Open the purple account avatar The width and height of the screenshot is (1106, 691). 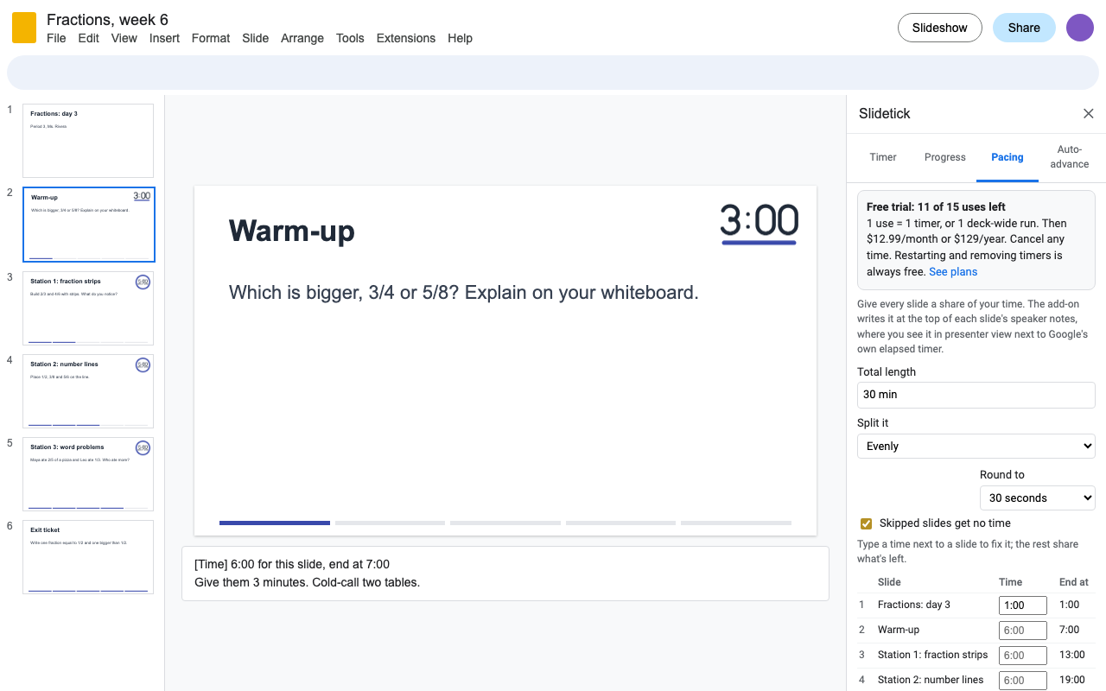1080,28
